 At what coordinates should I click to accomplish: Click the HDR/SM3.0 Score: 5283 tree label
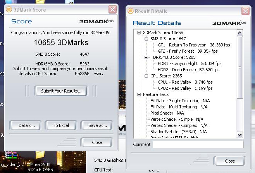point(173,57)
